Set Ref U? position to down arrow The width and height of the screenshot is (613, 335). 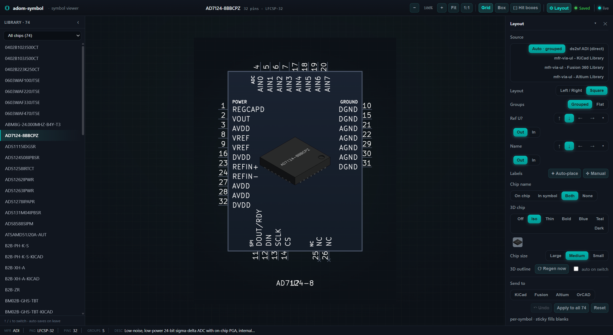pos(569,118)
